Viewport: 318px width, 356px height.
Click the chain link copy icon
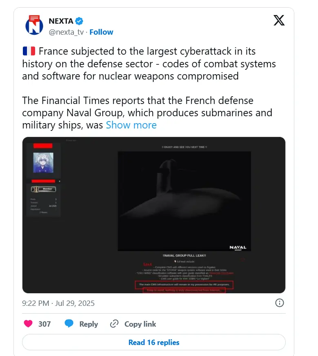(114, 324)
